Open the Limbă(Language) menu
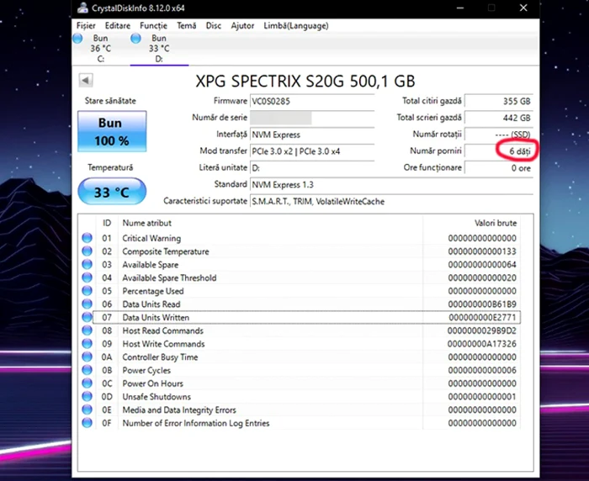Screen dimensions: 589x481 [x=295, y=25]
